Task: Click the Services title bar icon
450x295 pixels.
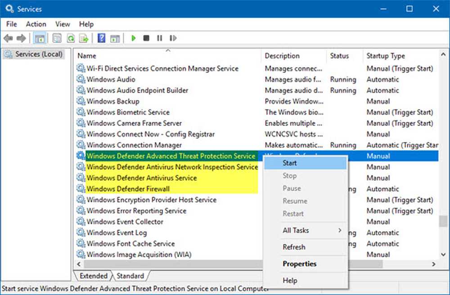Action: [9, 9]
